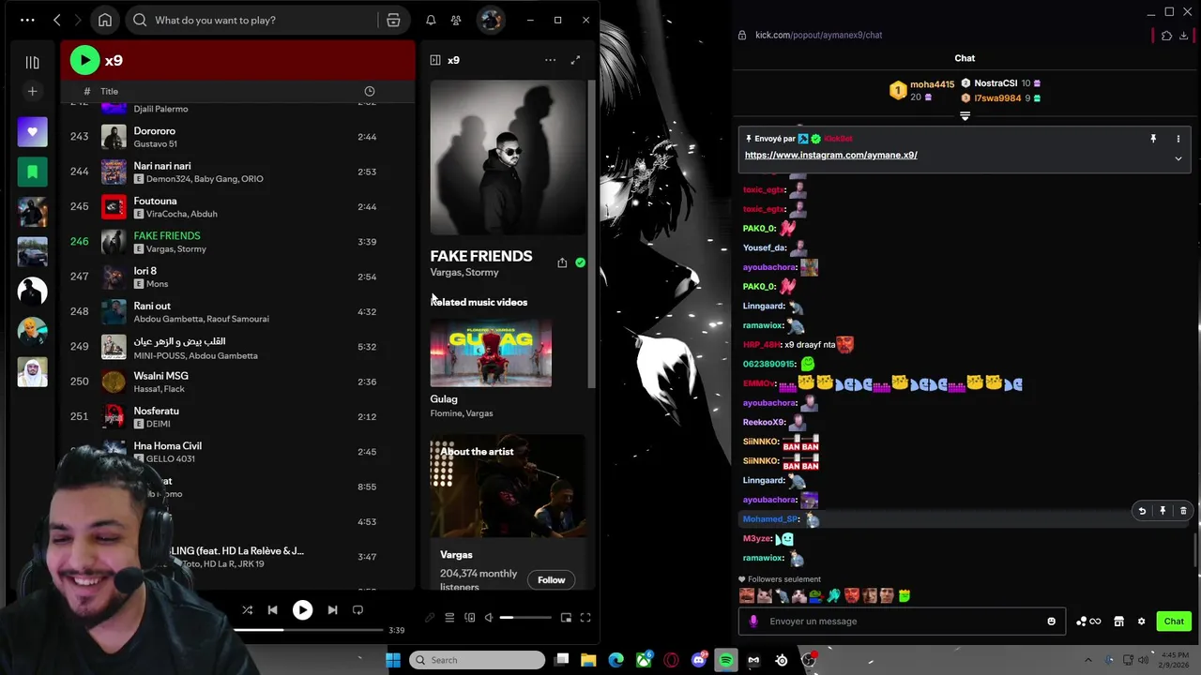The image size is (1201, 675).
Task: Skip to next track
Action: tap(332, 609)
